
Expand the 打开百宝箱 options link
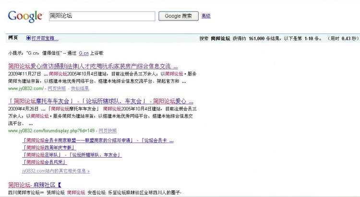45,38
